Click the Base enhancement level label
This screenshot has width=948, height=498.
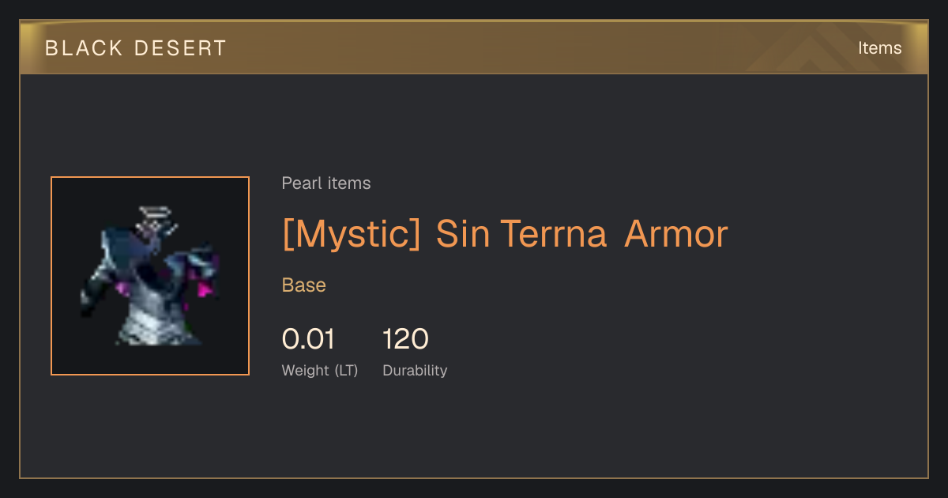304,285
